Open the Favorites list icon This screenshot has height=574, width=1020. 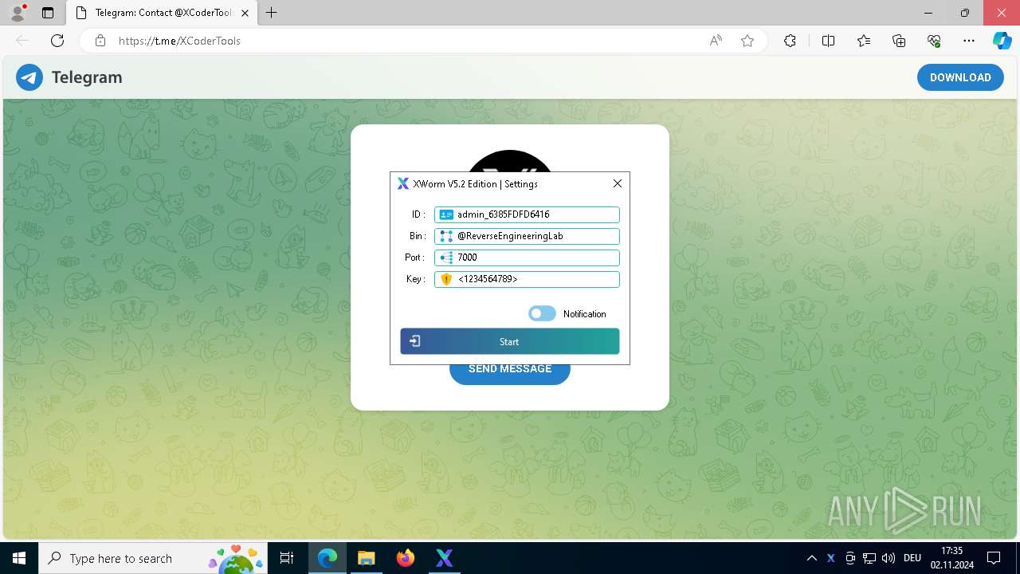click(x=864, y=41)
